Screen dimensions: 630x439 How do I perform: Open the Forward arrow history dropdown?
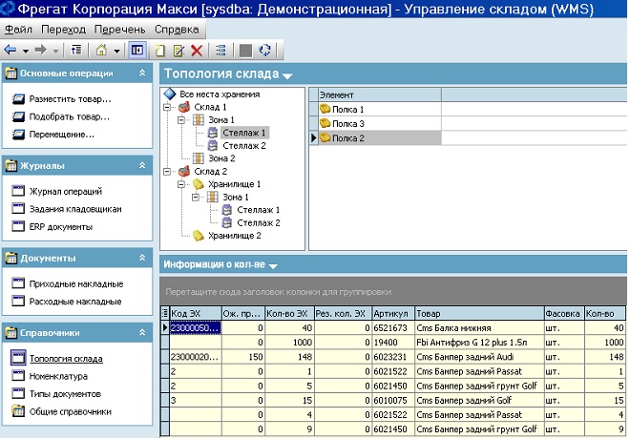56,51
